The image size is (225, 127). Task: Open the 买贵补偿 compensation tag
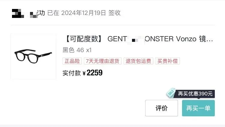167,61
